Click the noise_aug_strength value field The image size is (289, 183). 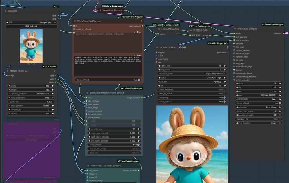114,133
